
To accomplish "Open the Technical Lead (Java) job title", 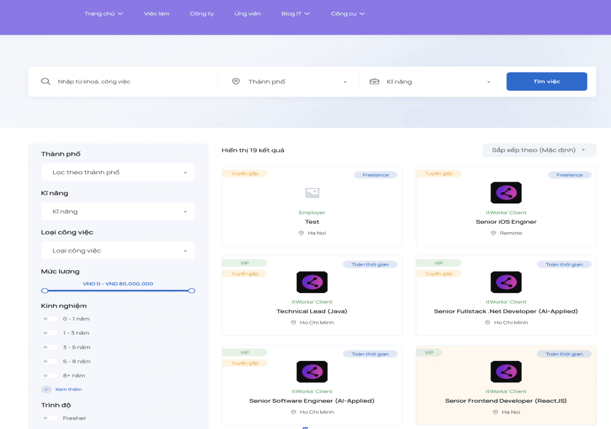I will pos(311,311).
